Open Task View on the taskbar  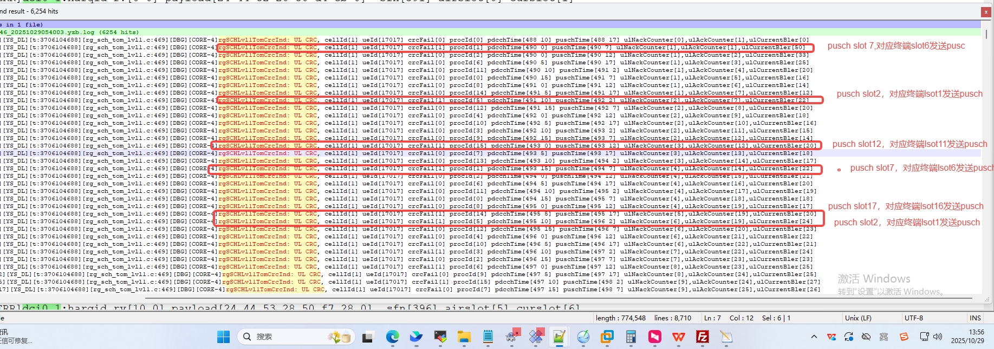[368, 337]
